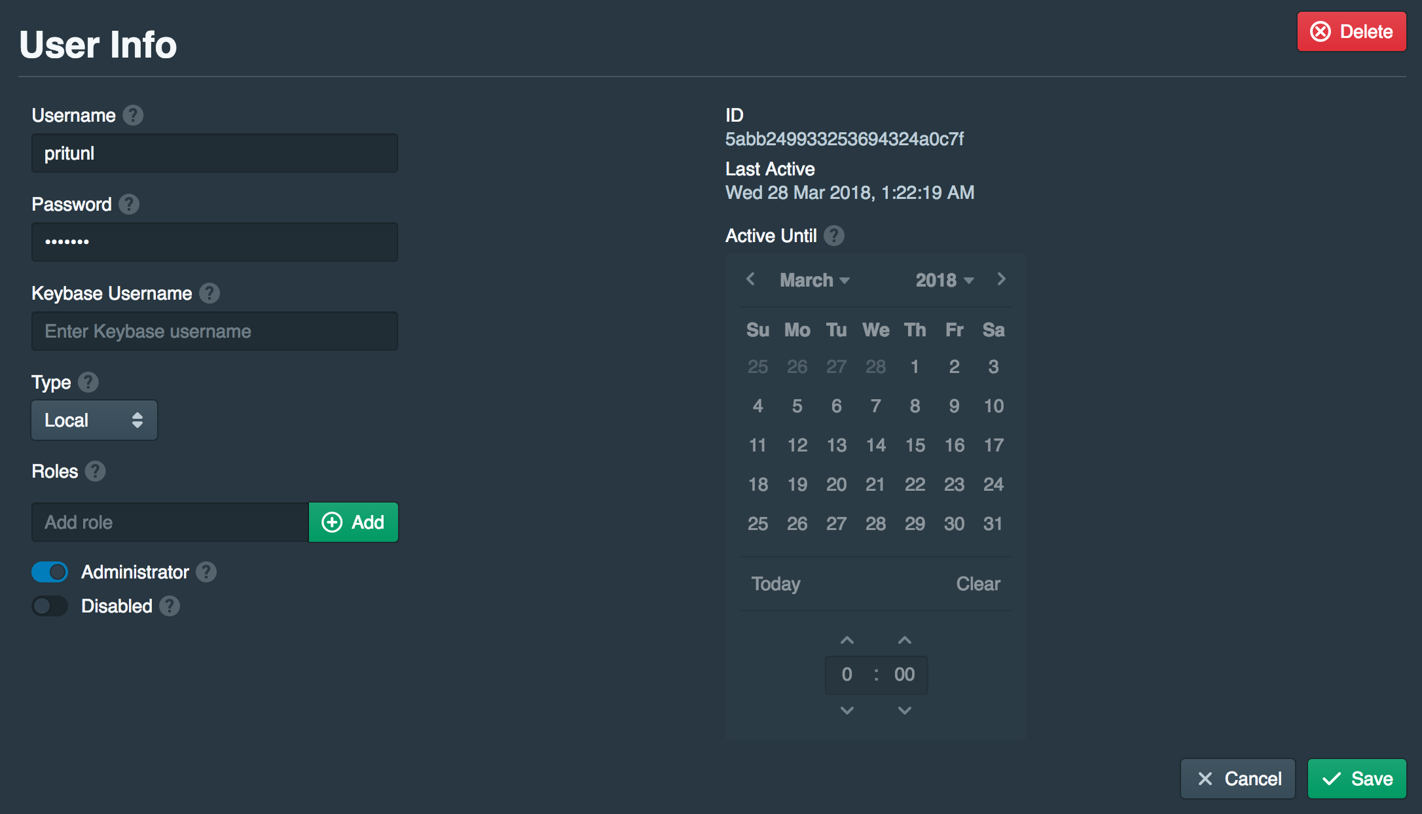The image size is (1422, 814).
Task: Pick March 30 in the calendar
Action: click(955, 523)
